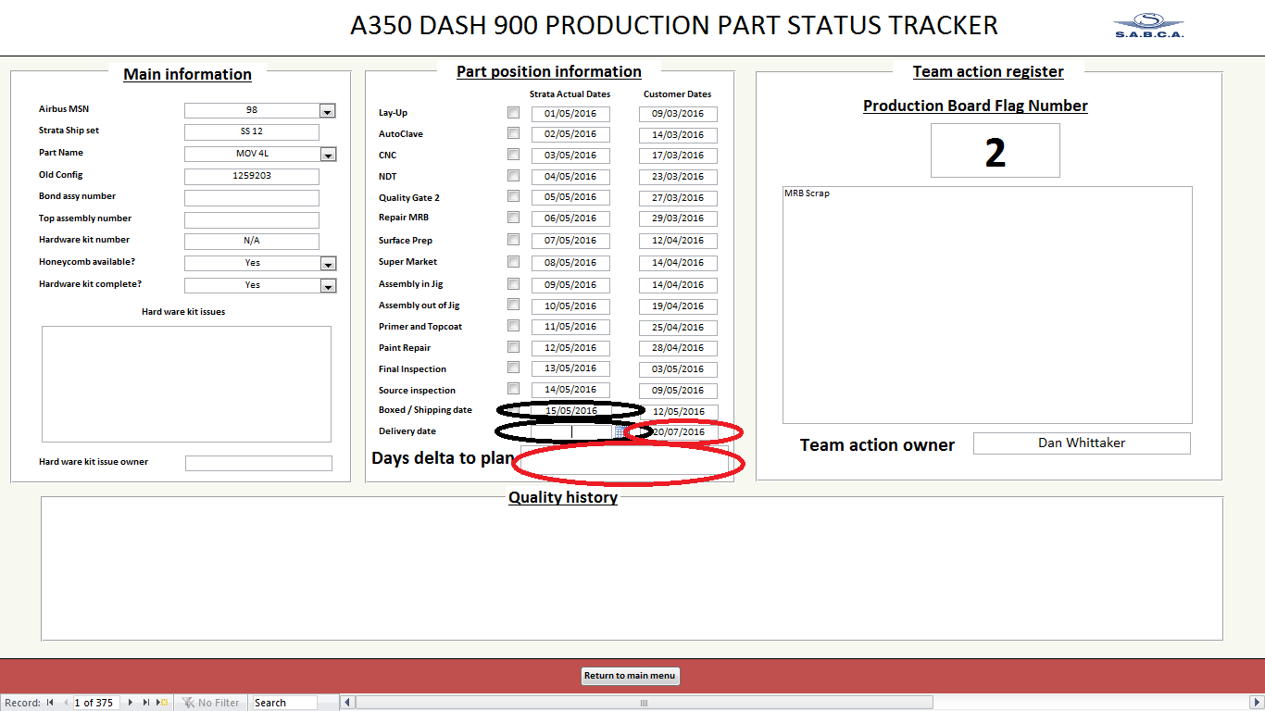Image resolution: width=1265 pixels, height=711 pixels.
Task: Go to the previous record
Action: [65, 703]
